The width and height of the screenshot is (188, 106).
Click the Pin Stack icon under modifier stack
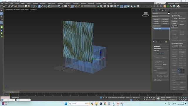pyautogui.click(x=153, y=42)
